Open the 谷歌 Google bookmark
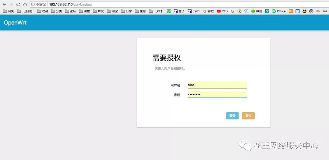 [x=209, y=11]
